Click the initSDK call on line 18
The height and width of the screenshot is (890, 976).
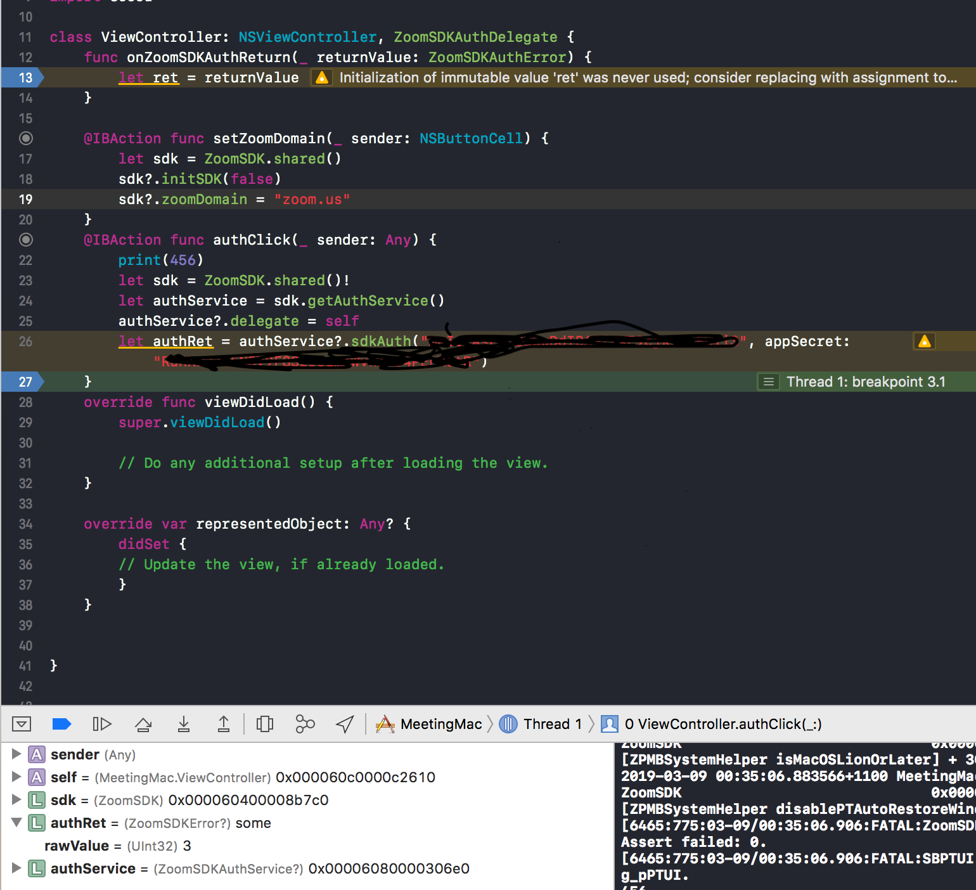point(192,179)
